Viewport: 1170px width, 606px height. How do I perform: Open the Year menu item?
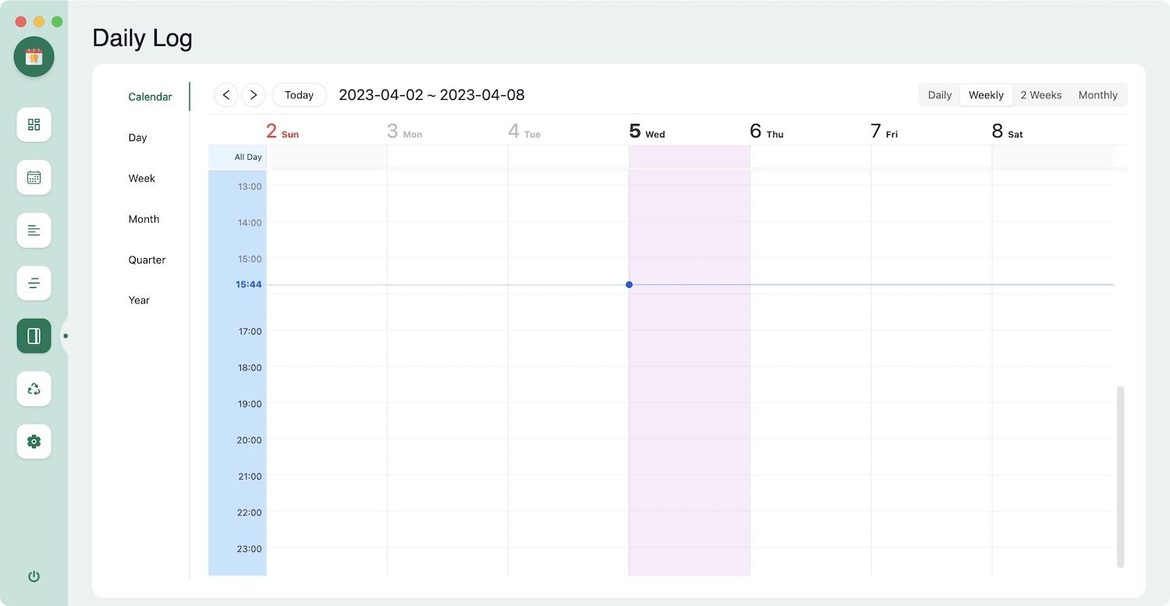(139, 300)
